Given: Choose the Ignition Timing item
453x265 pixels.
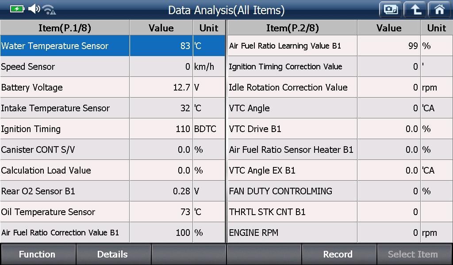Looking at the screenshot, I should [x=113, y=129].
